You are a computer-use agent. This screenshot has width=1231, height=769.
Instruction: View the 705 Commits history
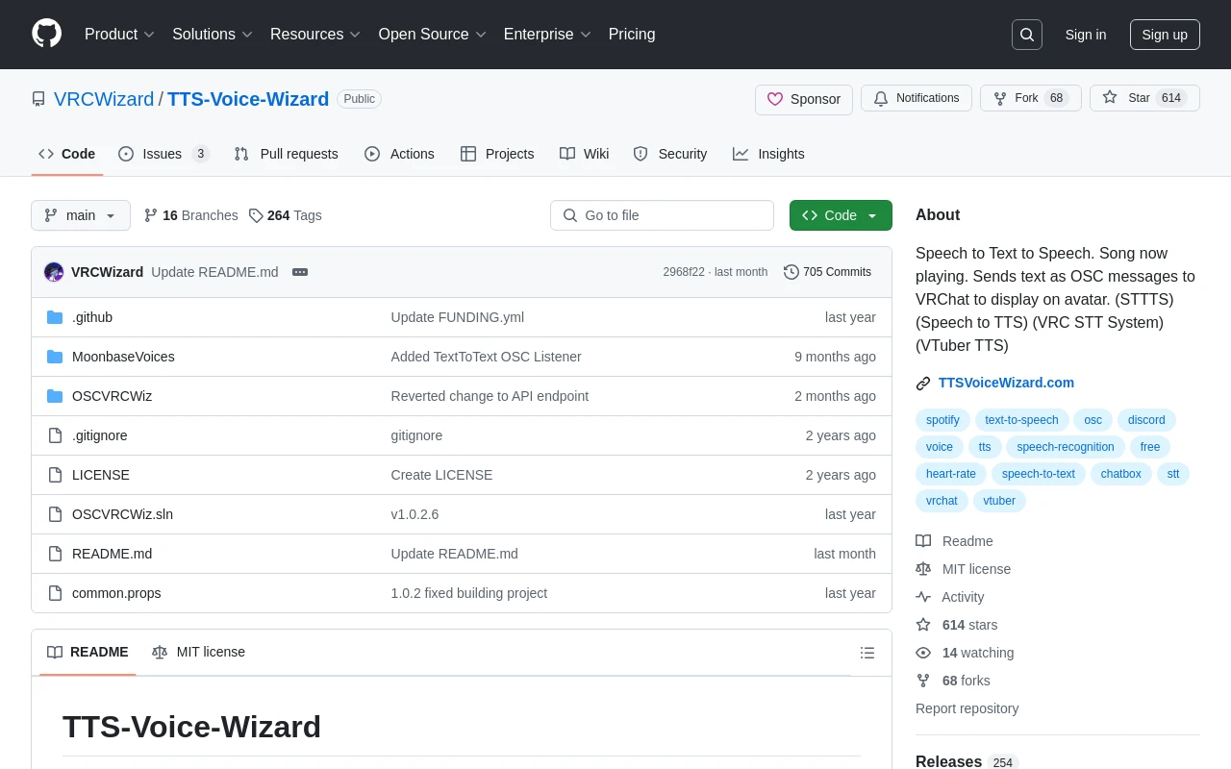coord(827,272)
